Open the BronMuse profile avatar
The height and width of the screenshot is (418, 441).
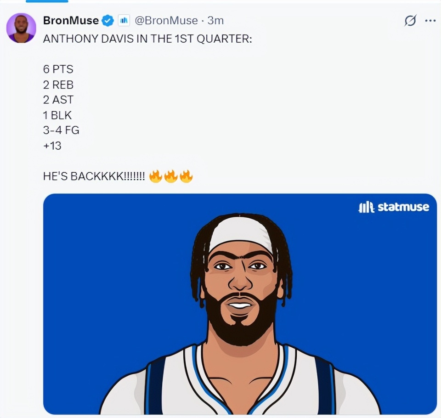click(21, 28)
